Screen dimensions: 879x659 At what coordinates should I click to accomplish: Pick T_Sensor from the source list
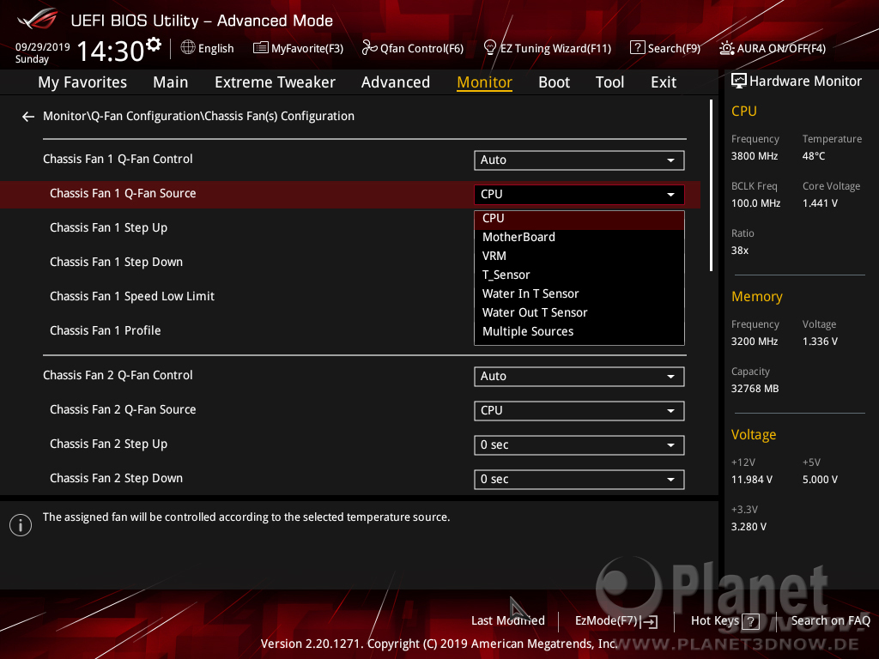[x=579, y=275]
